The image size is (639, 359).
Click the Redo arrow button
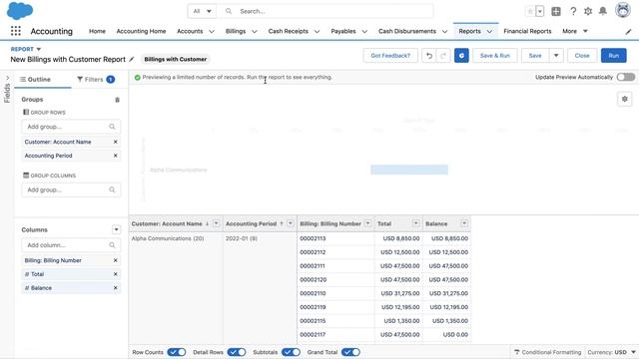click(443, 56)
